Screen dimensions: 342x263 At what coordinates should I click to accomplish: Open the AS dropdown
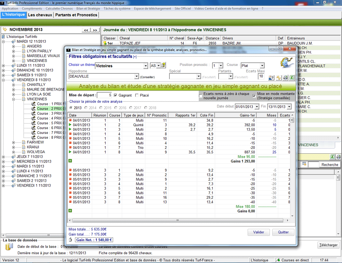[158, 65]
